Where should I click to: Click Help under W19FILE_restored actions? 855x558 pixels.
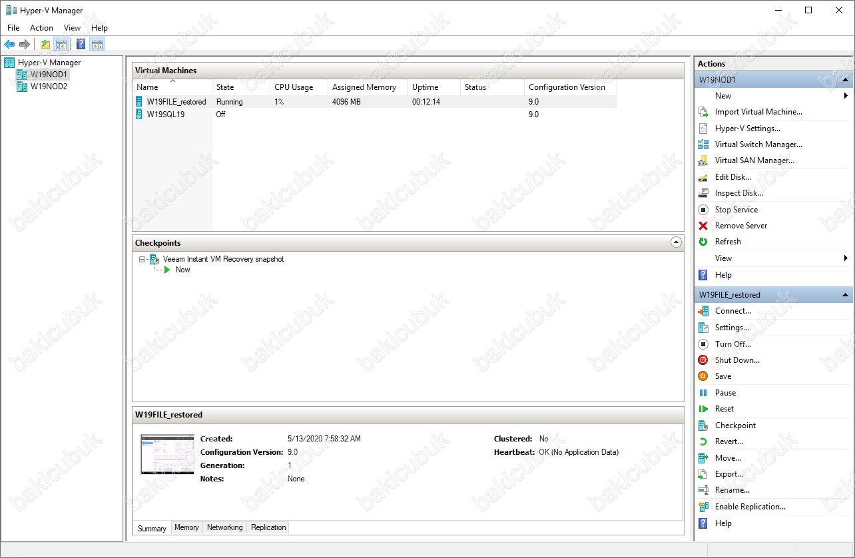pyautogui.click(x=723, y=523)
